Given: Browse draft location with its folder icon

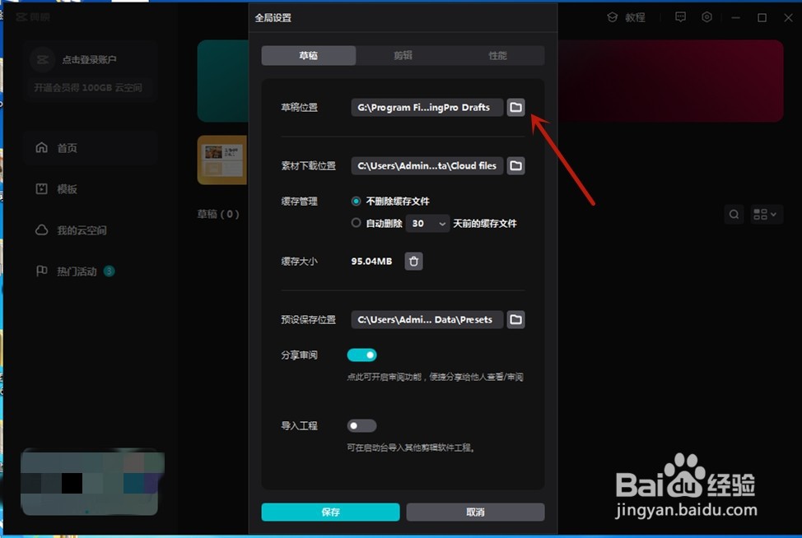Looking at the screenshot, I should click(x=515, y=107).
